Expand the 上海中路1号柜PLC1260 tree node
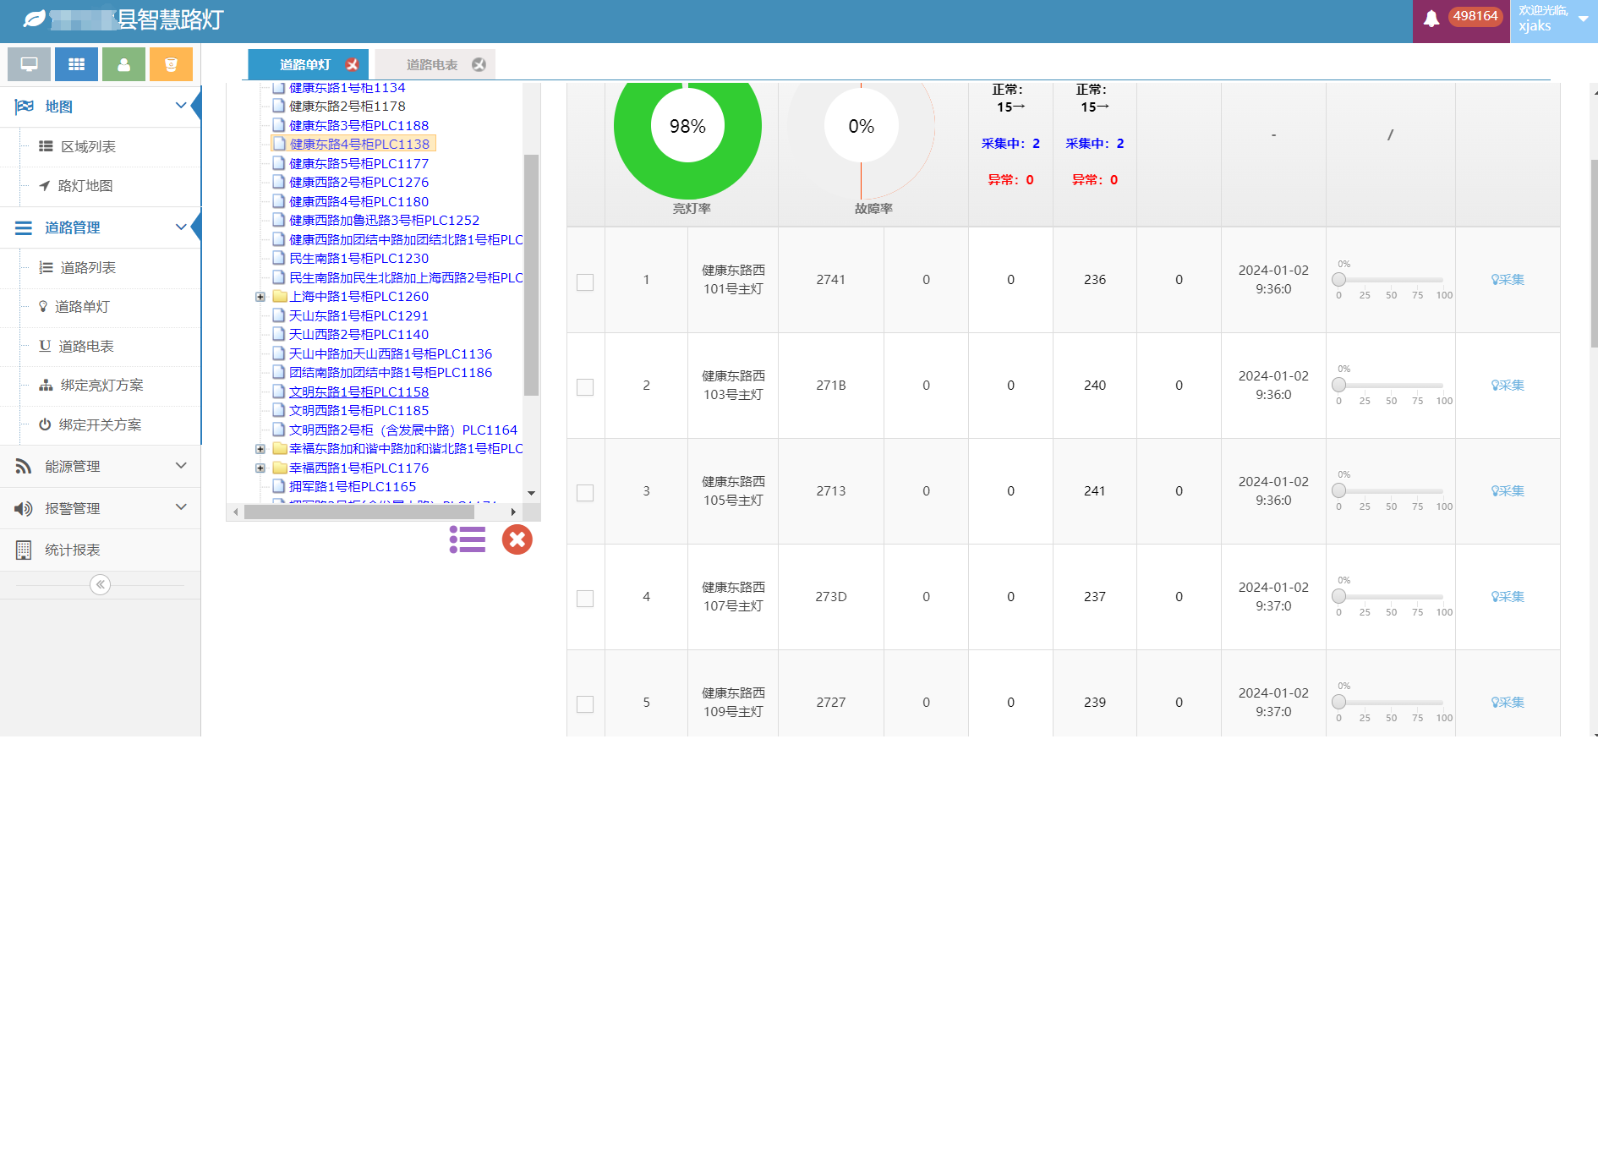 260,296
